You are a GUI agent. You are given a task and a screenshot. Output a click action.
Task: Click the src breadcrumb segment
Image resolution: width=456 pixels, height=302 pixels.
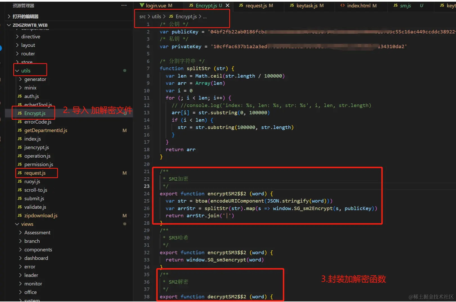142,17
